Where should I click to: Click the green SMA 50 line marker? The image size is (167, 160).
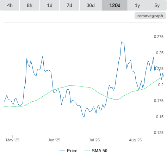(87, 151)
